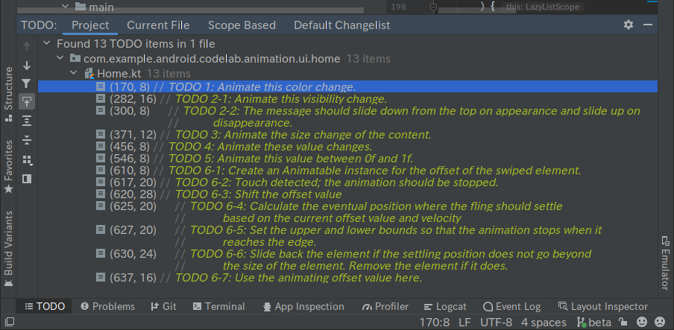Click the Next TODO down arrow
674x330 pixels.
click(x=27, y=66)
